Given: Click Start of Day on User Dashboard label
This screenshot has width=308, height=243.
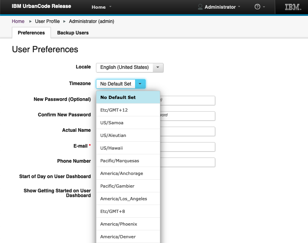Looking at the screenshot, I should coord(55,177).
